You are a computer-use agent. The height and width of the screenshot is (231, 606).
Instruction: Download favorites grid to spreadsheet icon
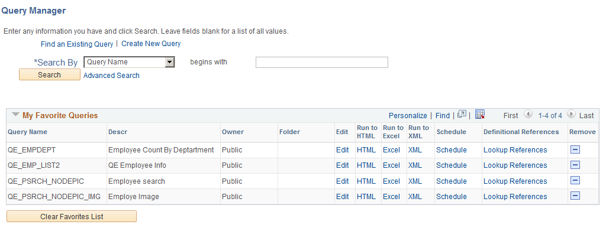pos(479,114)
